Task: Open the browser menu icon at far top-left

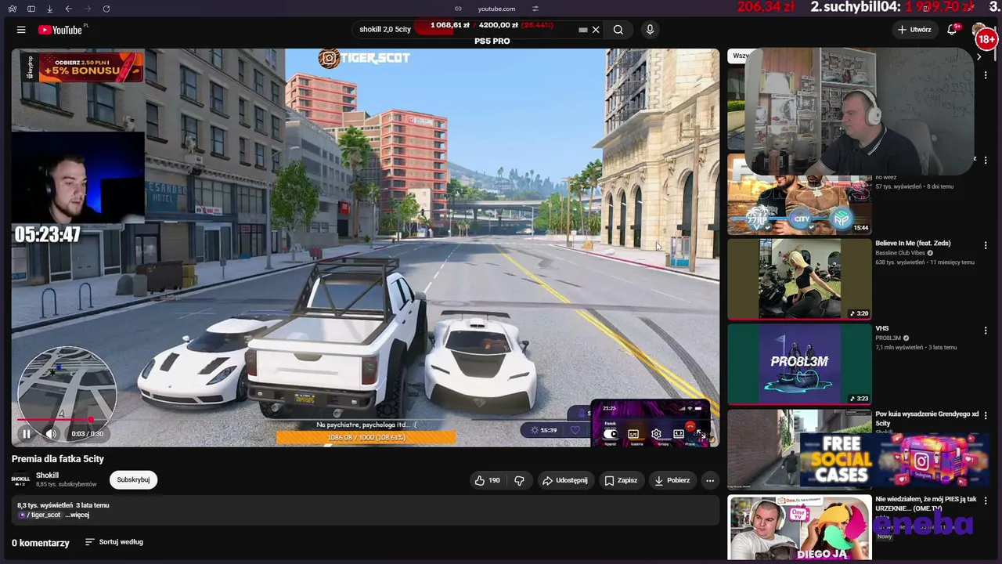Action: (x=13, y=9)
